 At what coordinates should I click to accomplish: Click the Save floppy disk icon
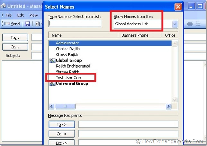(27, 24)
